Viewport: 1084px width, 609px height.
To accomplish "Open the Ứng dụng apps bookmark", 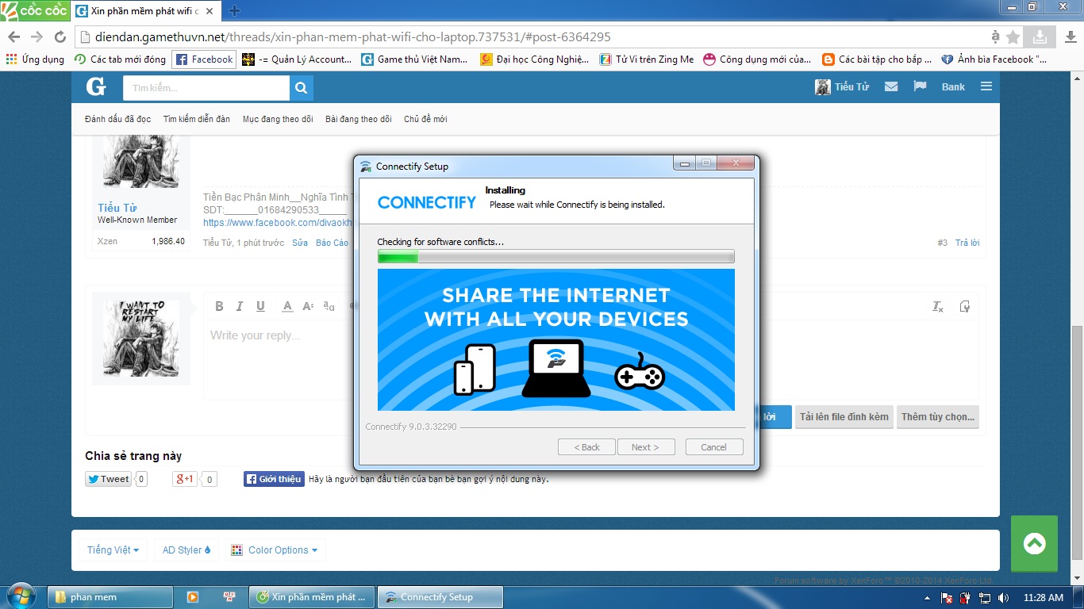I will coord(35,59).
